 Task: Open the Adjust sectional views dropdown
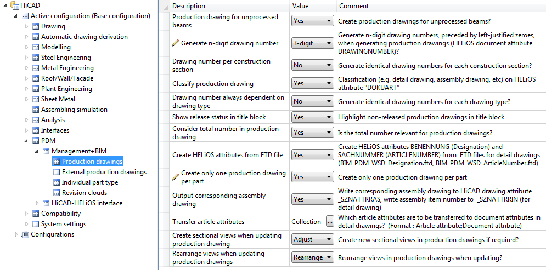[x=313, y=239]
